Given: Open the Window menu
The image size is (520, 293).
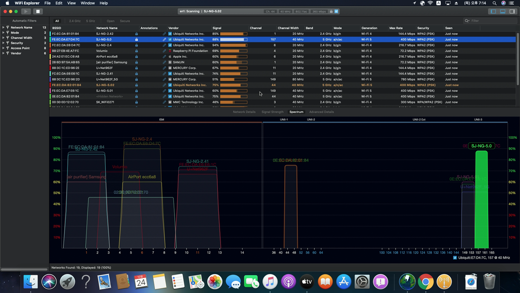Looking at the screenshot, I should click(x=88, y=3).
